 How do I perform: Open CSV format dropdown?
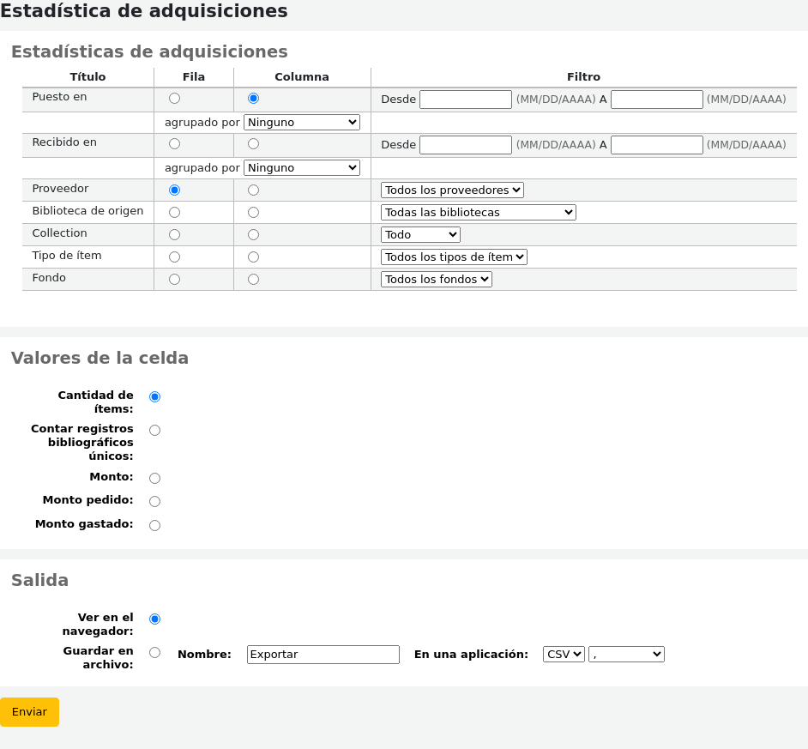564,654
